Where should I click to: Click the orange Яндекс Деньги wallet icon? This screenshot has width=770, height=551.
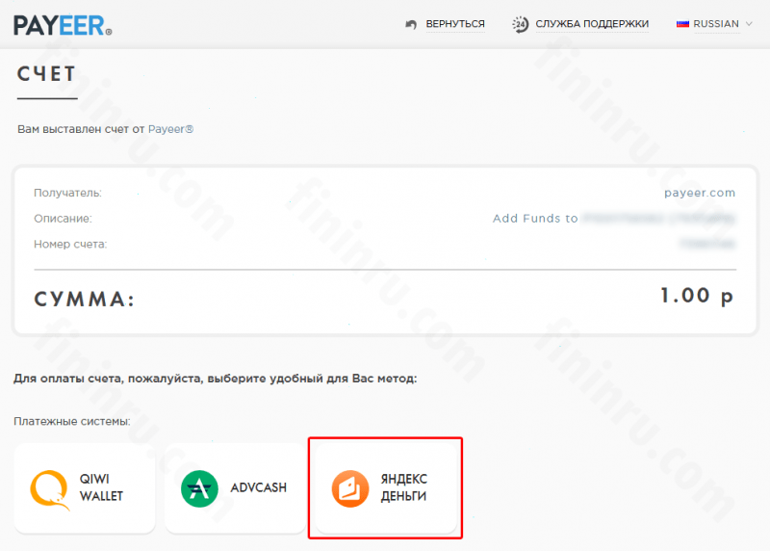(350, 488)
